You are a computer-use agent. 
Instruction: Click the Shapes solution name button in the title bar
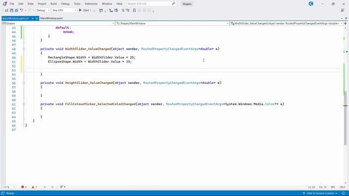pyautogui.click(x=186, y=4)
